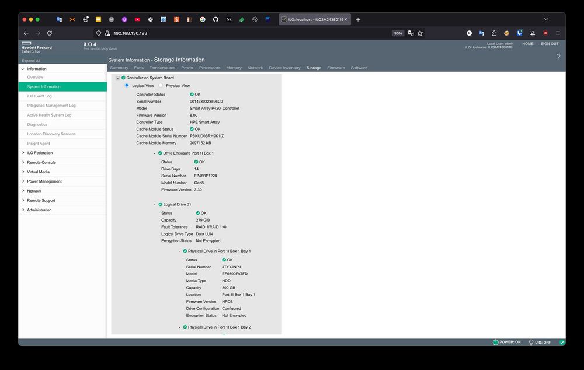Click Expand All in sidebar
The width and height of the screenshot is (584, 370).
[x=31, y=61]
